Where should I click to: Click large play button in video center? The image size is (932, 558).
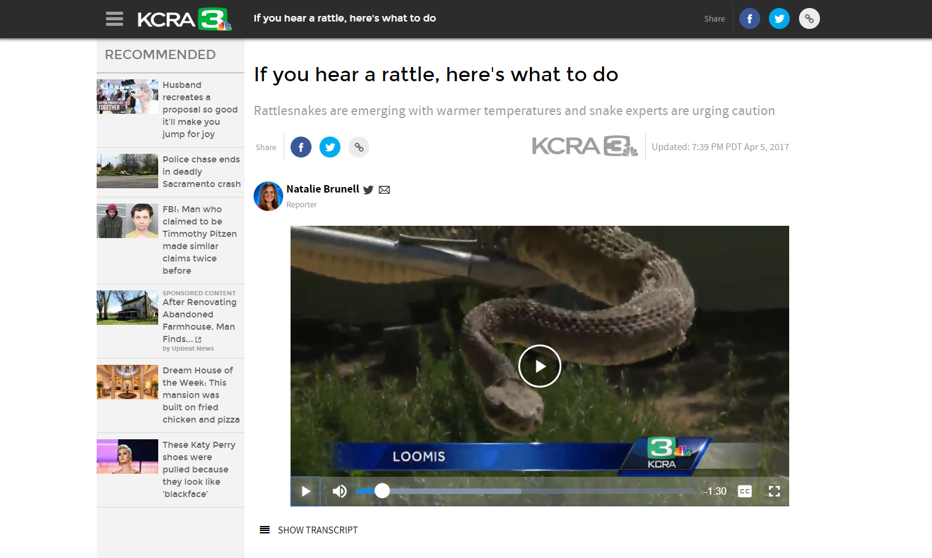(x=540, y=366)
